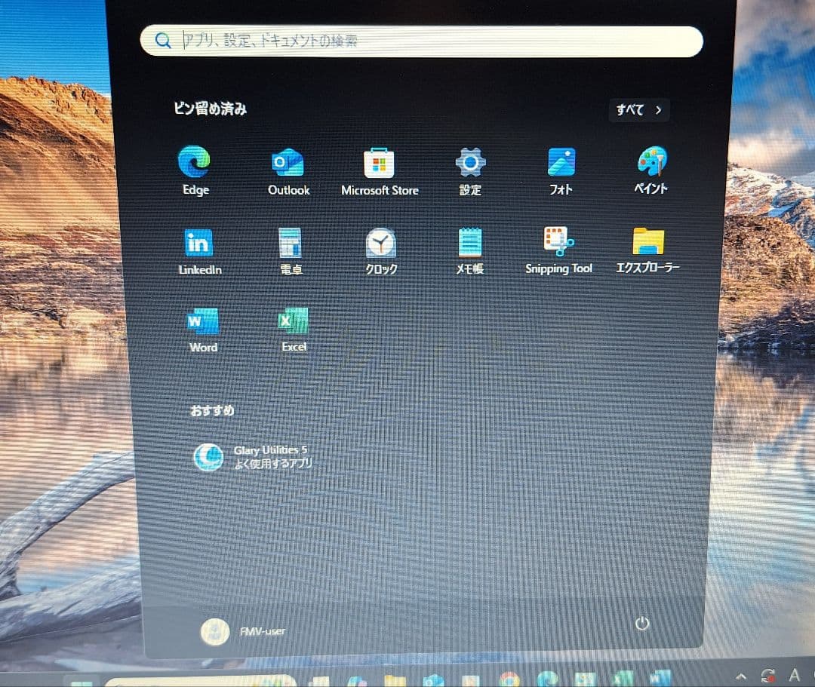Open エクスプローラー file explorer from pinned apps
815x687 pixels.
[648, 250]
